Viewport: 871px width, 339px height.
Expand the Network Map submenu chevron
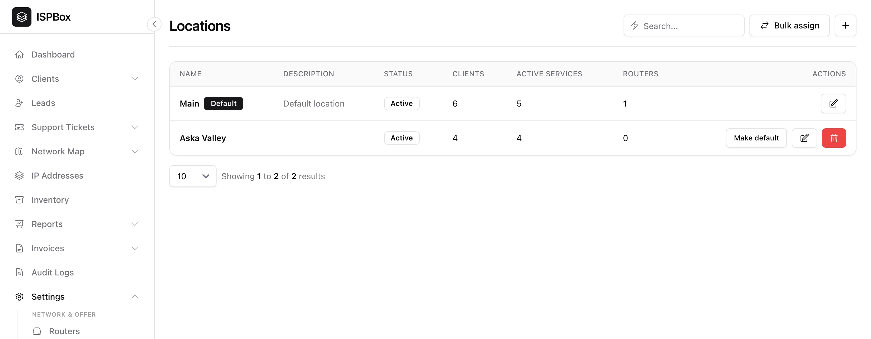135,151
